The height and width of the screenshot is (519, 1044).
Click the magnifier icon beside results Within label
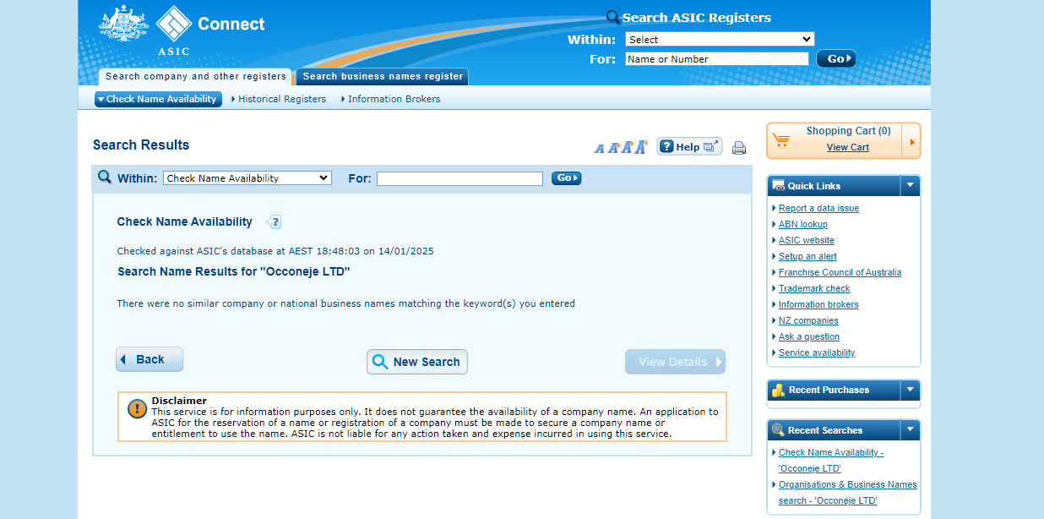pos(105,177)
